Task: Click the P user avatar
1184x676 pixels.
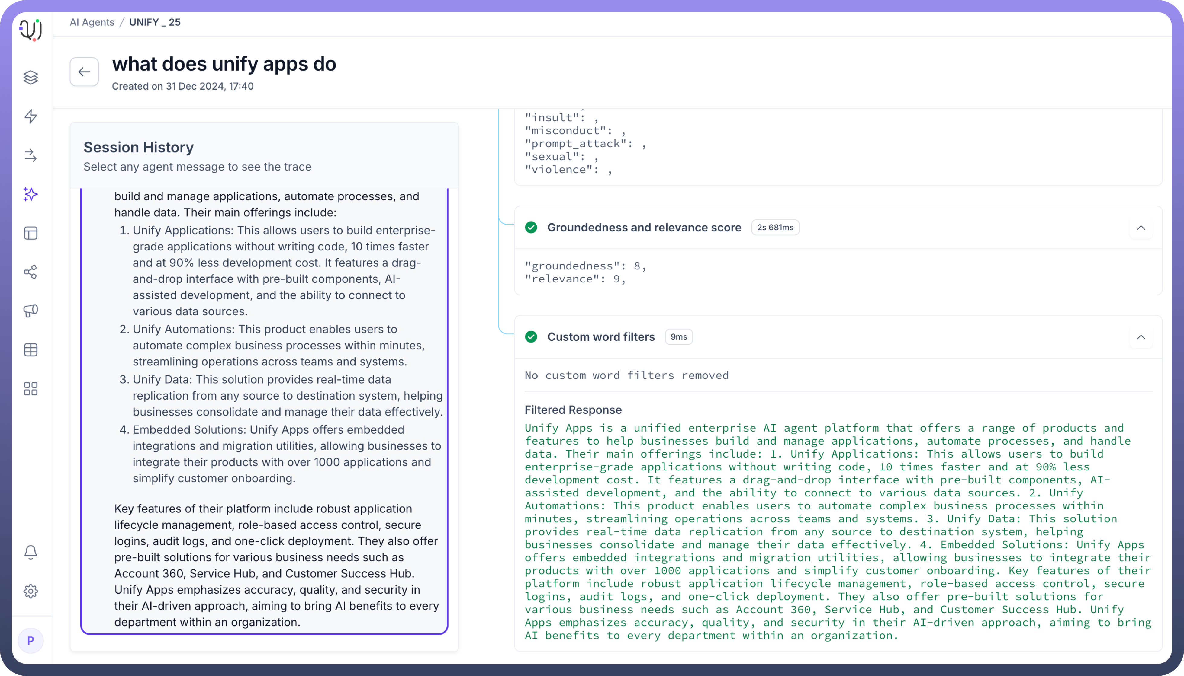Action: click(x=31, y=641)
